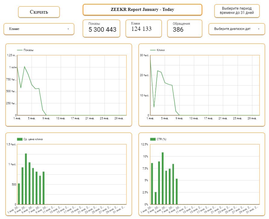This screenshot has width=269, height=219.
Task: Select the ZEEKR Report January - Today title
Action: [143, 10]
